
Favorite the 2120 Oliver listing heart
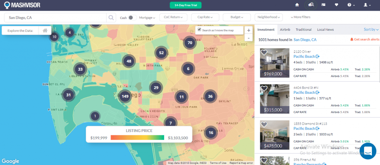pos(264,53)
